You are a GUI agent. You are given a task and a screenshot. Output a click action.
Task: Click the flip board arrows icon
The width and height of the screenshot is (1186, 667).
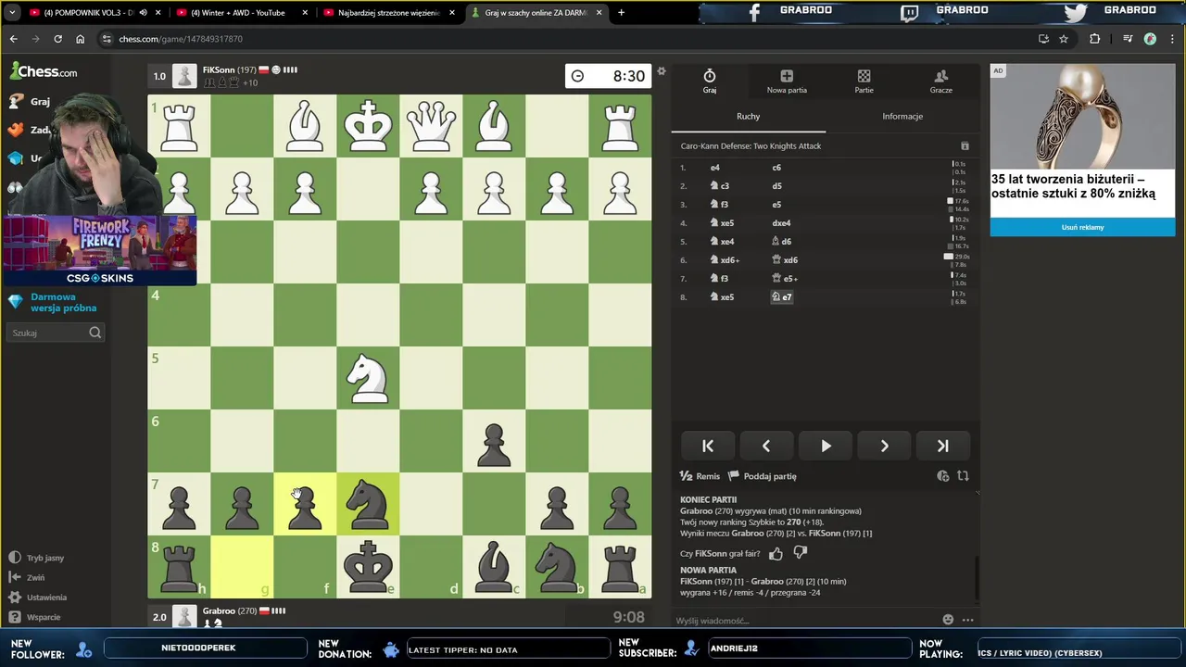pyautogui.click(x=963, y=476)
